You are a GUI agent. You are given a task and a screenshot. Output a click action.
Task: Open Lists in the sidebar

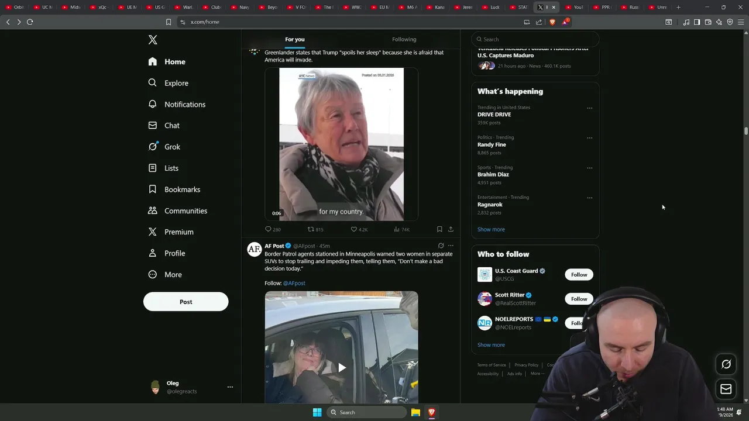163,168
